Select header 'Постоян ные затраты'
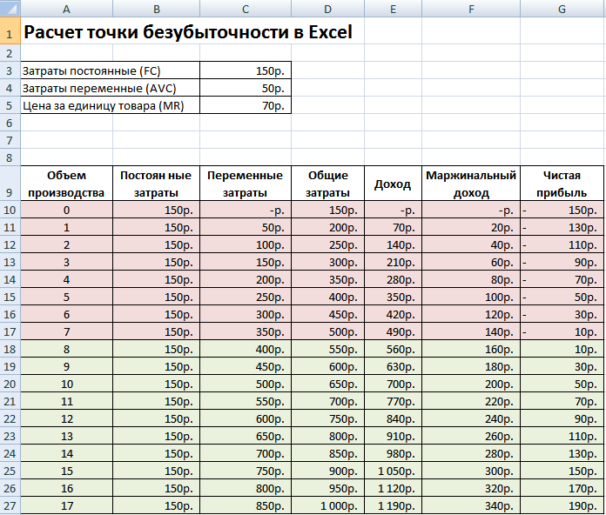Viewport: 606px width, 515px height. (x=156, y=184)
